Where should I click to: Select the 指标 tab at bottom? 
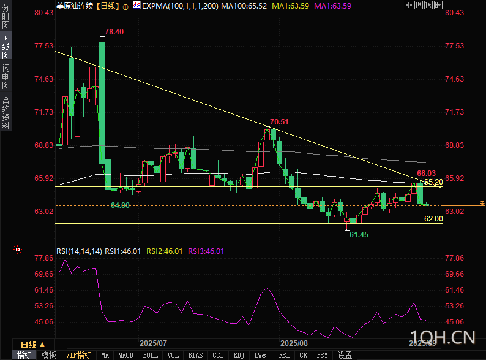(24, 355)
